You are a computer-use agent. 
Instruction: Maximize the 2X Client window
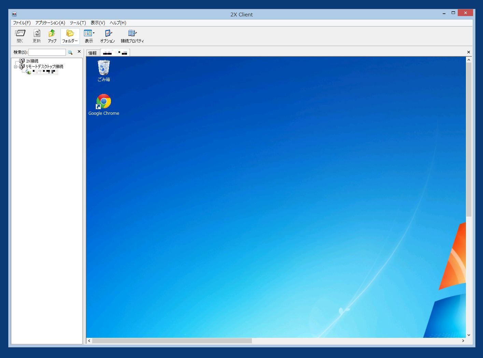453,13
